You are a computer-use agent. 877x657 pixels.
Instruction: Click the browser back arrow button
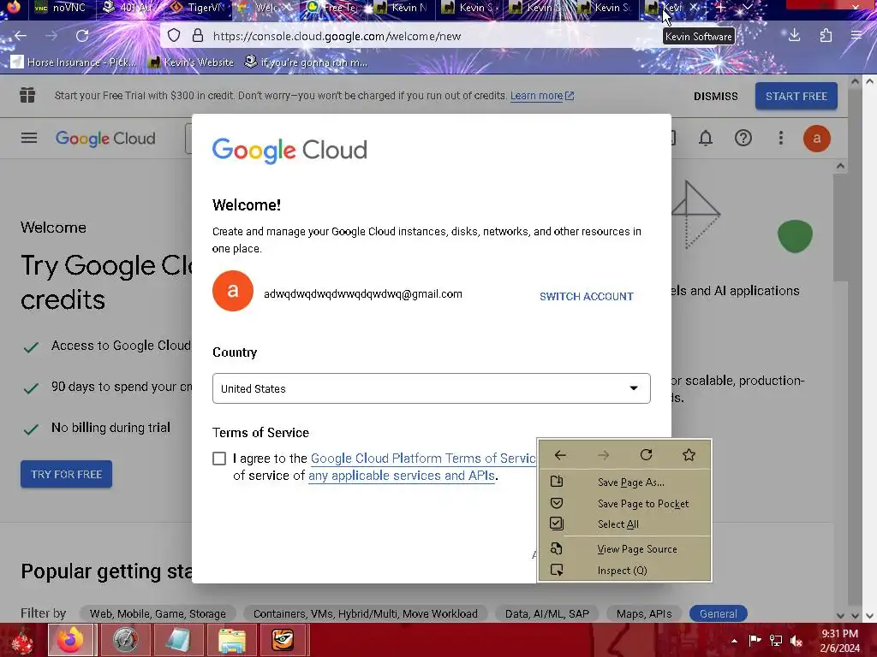pyautogui.click(x=21, y=36)
